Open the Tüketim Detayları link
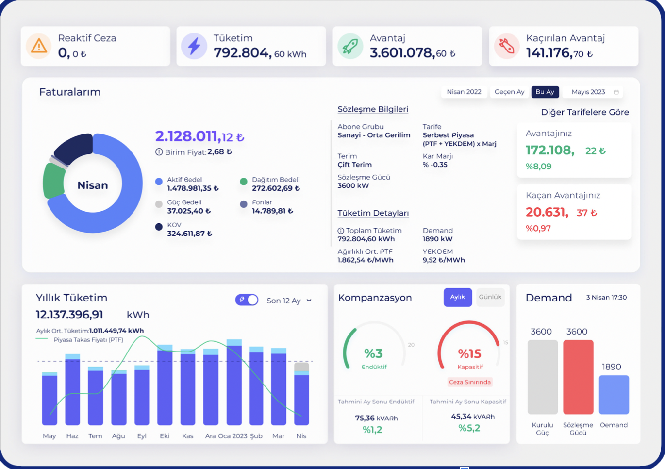 point(373,213)
